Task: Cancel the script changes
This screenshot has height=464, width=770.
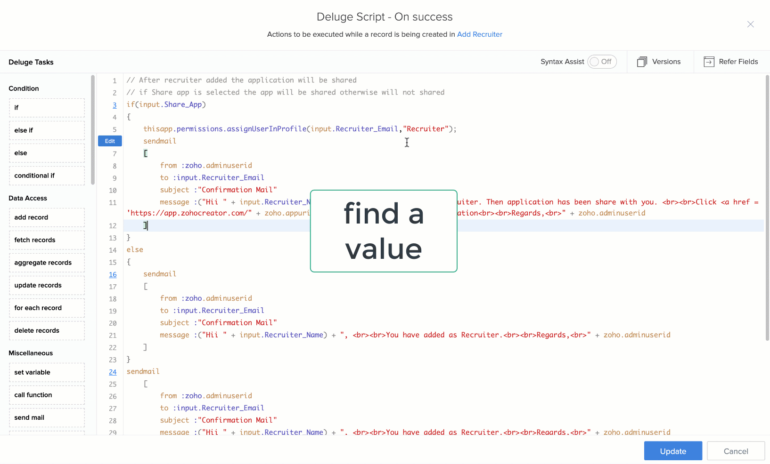Action: 736,451
